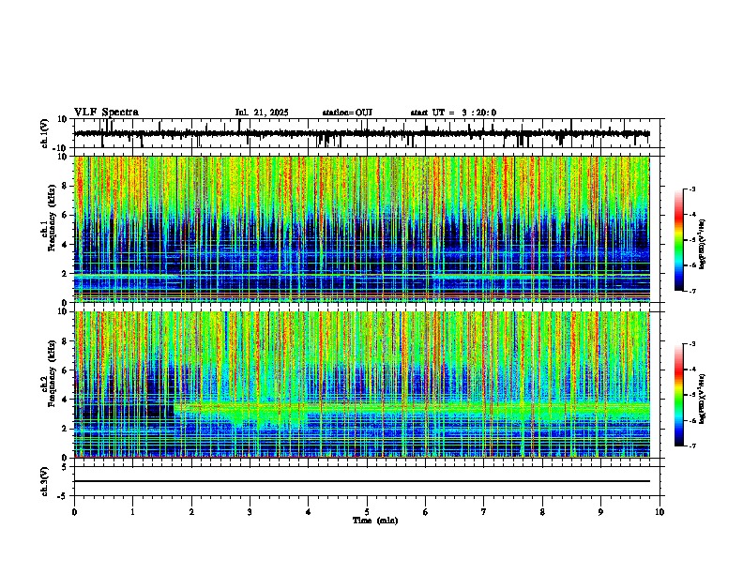Click time axis tick label "5"
Image resolution: width=743 pixels, height=574 pixels.
[x=367, y=512]
